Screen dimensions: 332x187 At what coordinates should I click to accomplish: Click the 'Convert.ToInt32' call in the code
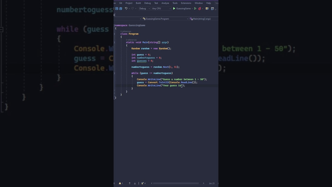click(x=158, y=83)
